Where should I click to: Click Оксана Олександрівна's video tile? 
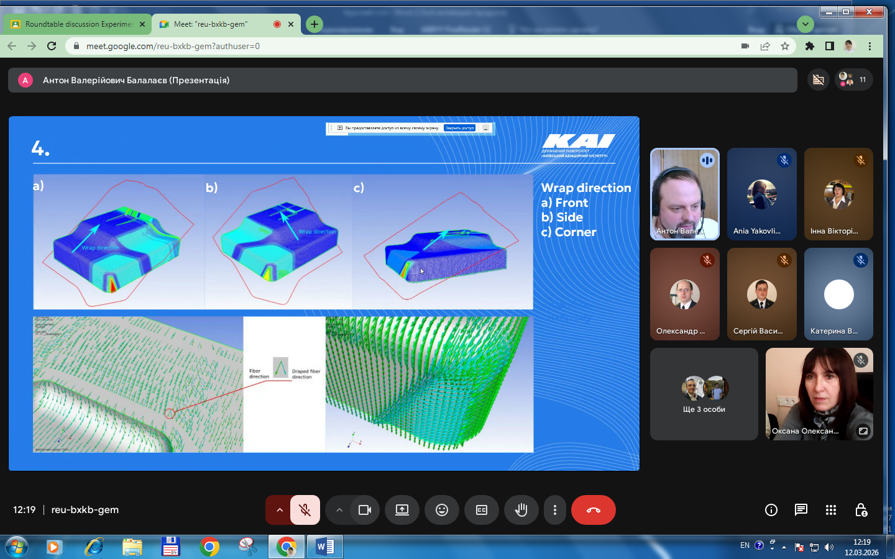coord(819,394)
